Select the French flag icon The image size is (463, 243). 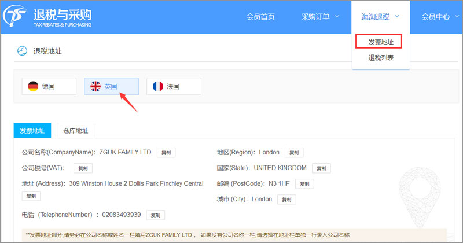coord(157,86)
